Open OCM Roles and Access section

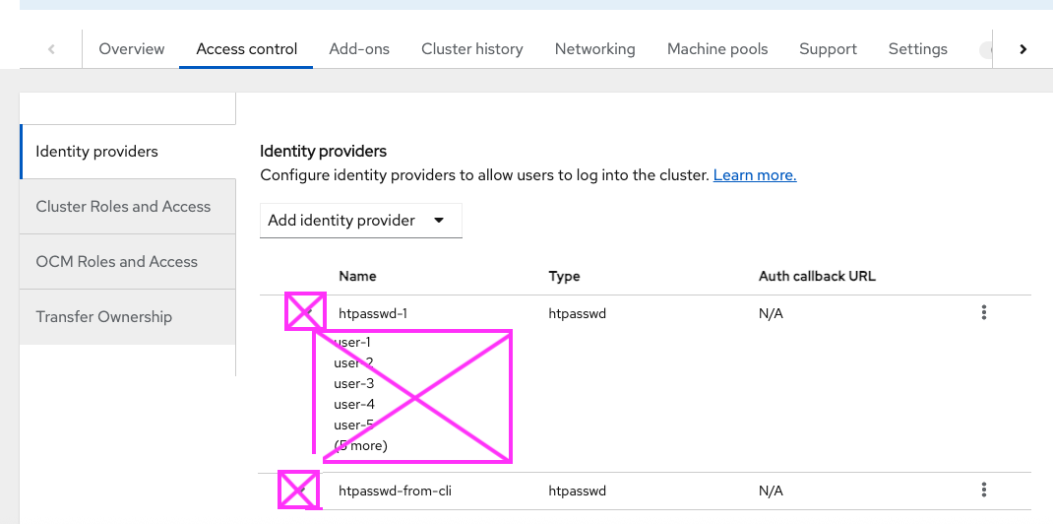point(116,262)
